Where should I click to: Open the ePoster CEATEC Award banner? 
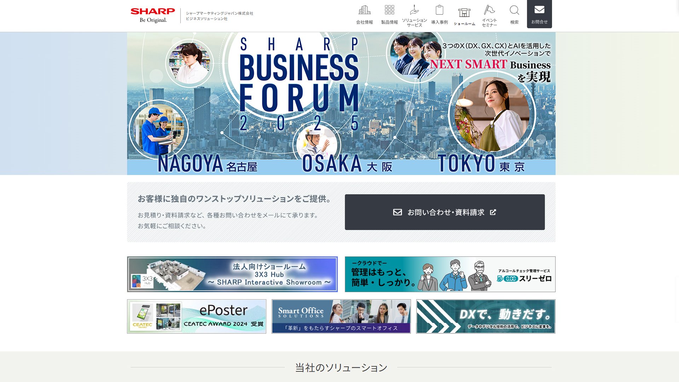pyautogui.click(x=197, y=317)
